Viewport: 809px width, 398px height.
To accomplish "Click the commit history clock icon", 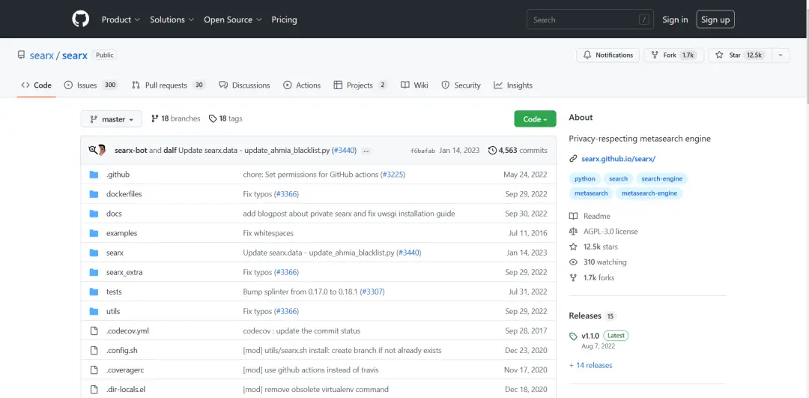I will coord(492,151).
